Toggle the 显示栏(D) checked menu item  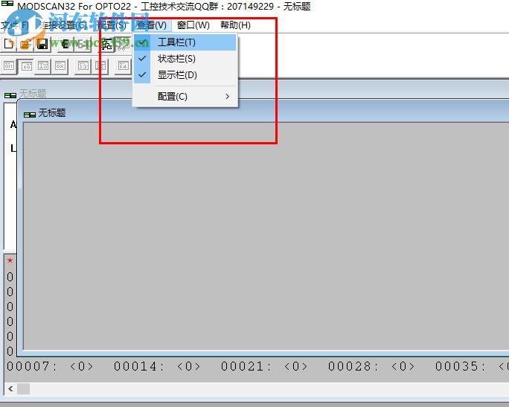tap(185, 75)
